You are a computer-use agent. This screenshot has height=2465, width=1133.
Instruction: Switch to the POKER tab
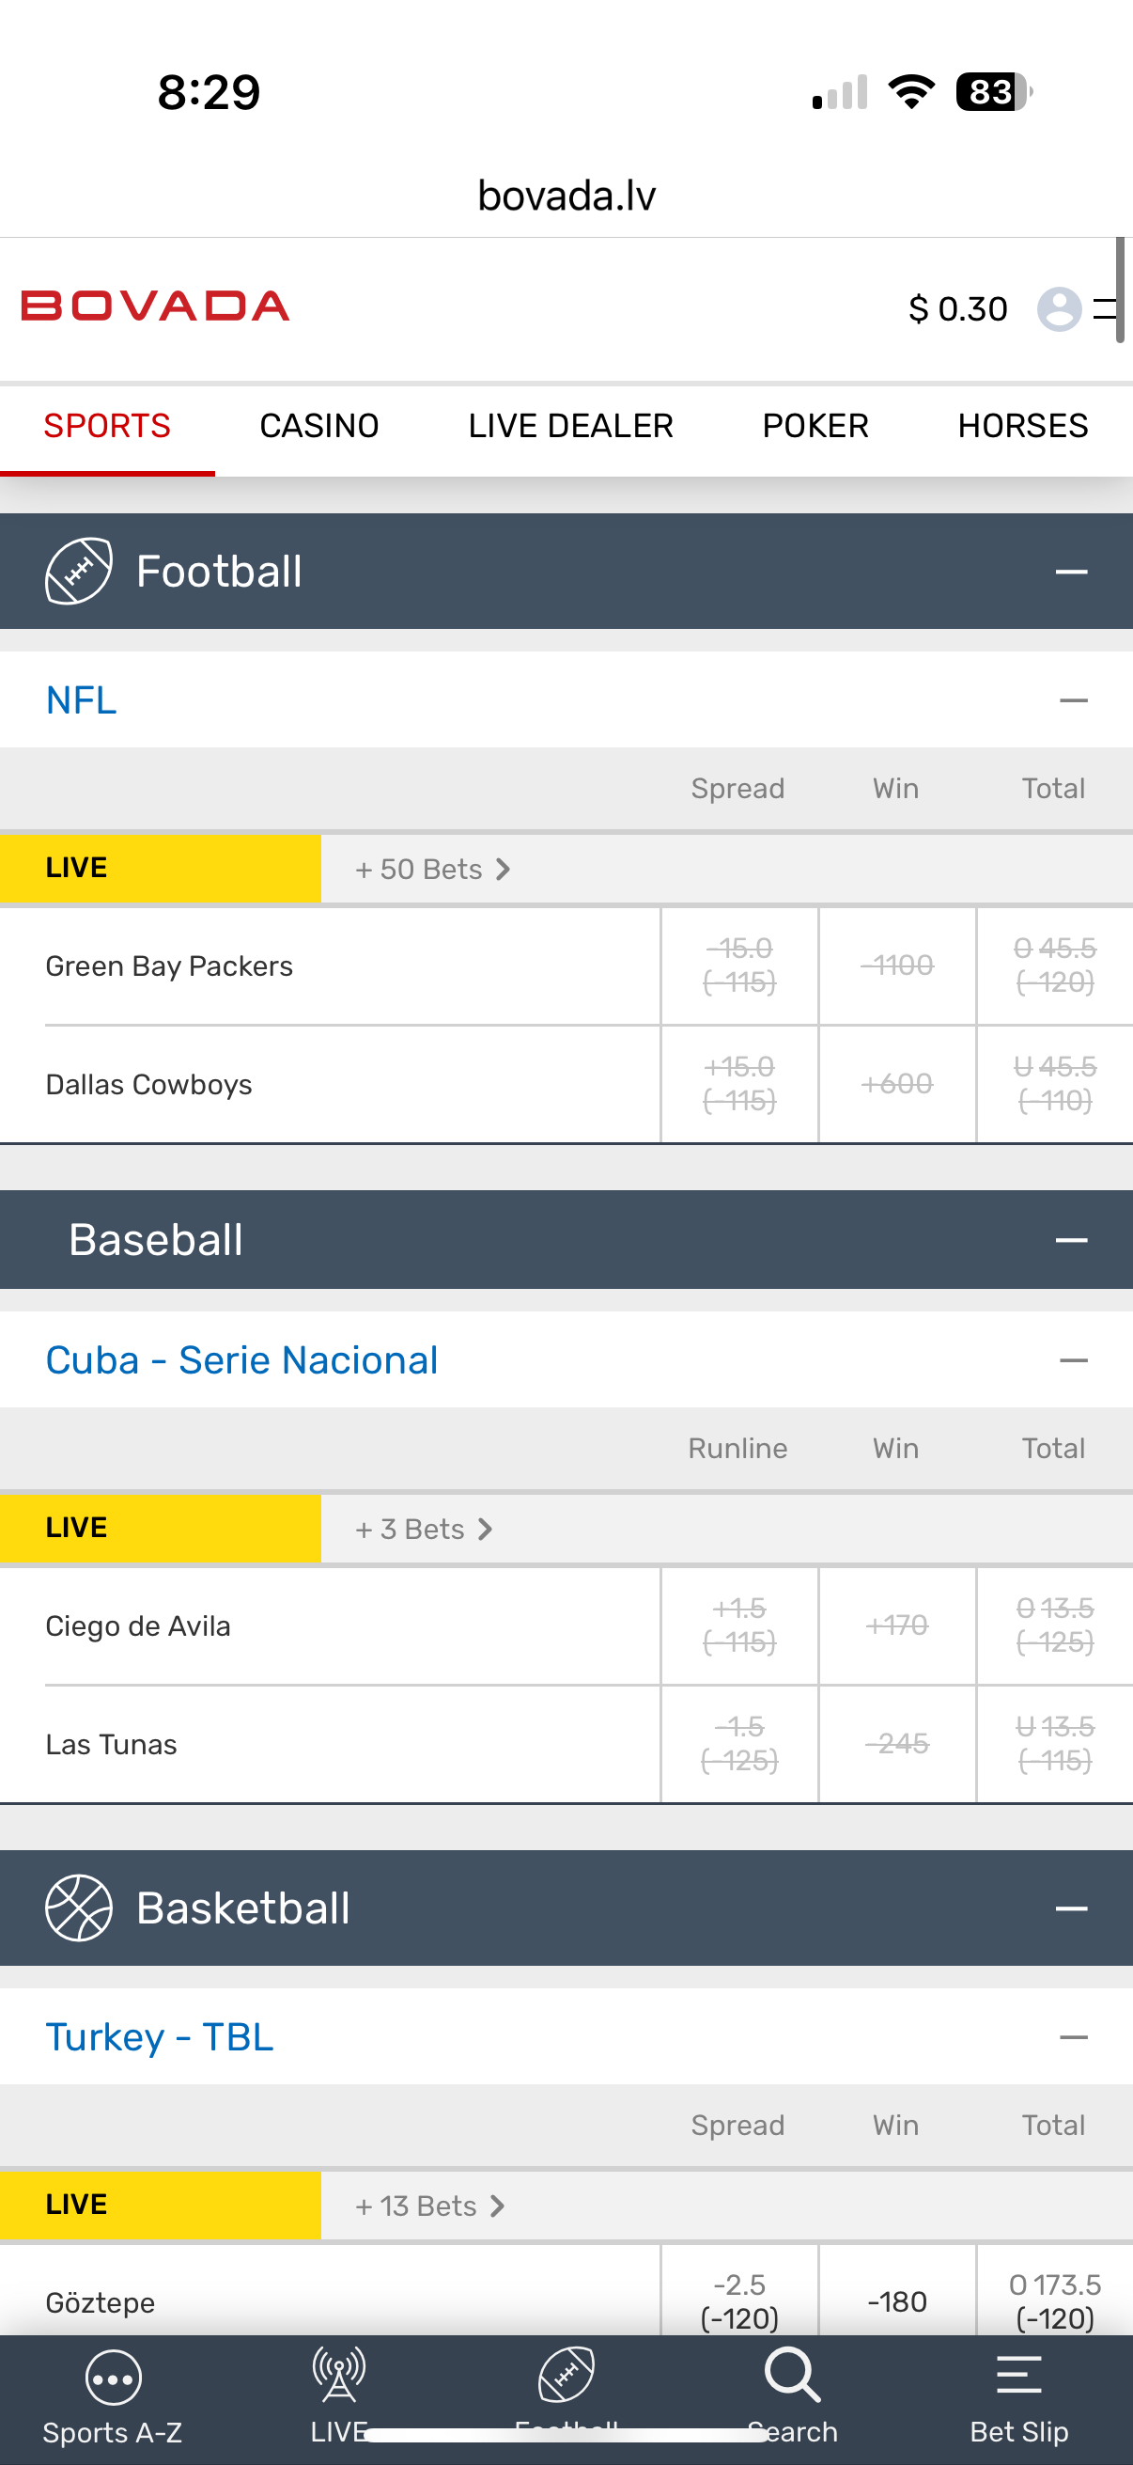pos(815,426)
